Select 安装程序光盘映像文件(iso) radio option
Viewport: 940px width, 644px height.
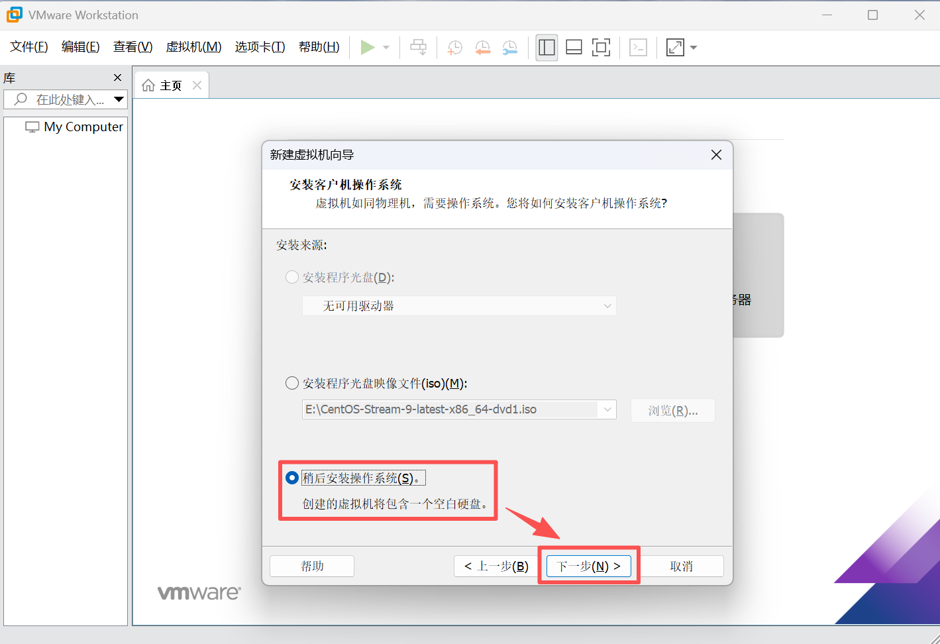click(376, 383)
